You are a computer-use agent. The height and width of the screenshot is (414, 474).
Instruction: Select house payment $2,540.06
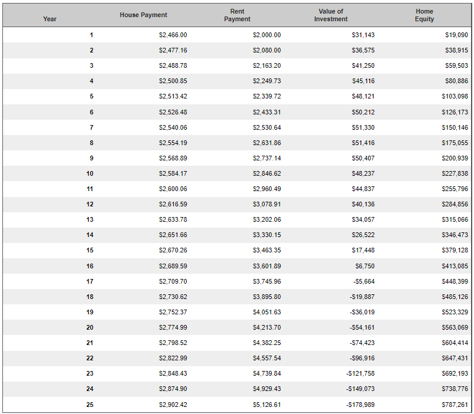pos(173,127)
